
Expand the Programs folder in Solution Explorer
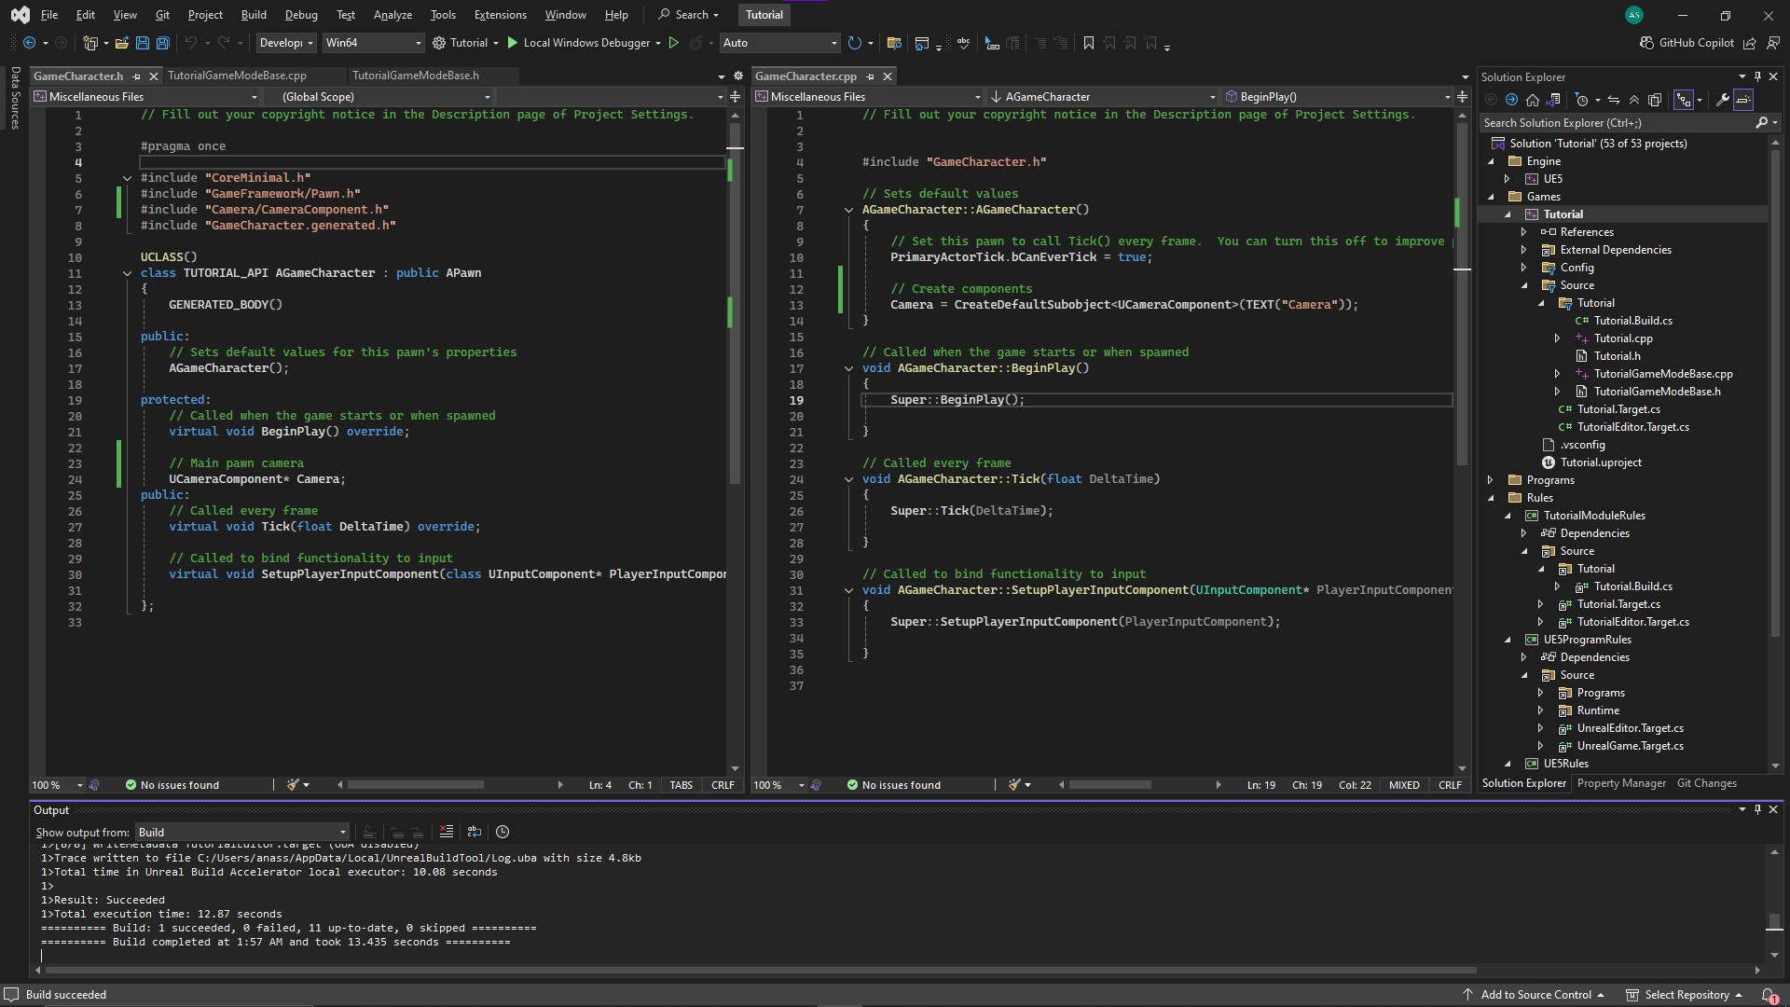pos(1492,480)
